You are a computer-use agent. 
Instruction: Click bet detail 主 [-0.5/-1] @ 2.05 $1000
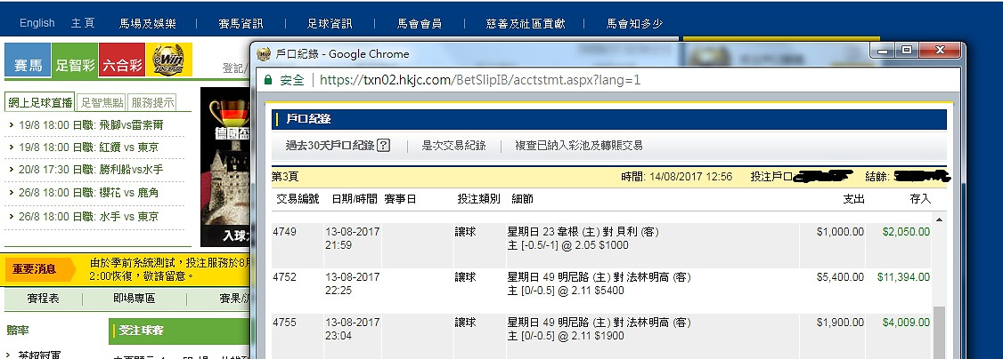coord(568,245)
